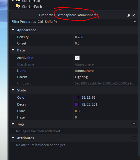Edit the Decay RGB value [72, 23, 131]
The image size is (140, 160).
click(89, 104)
